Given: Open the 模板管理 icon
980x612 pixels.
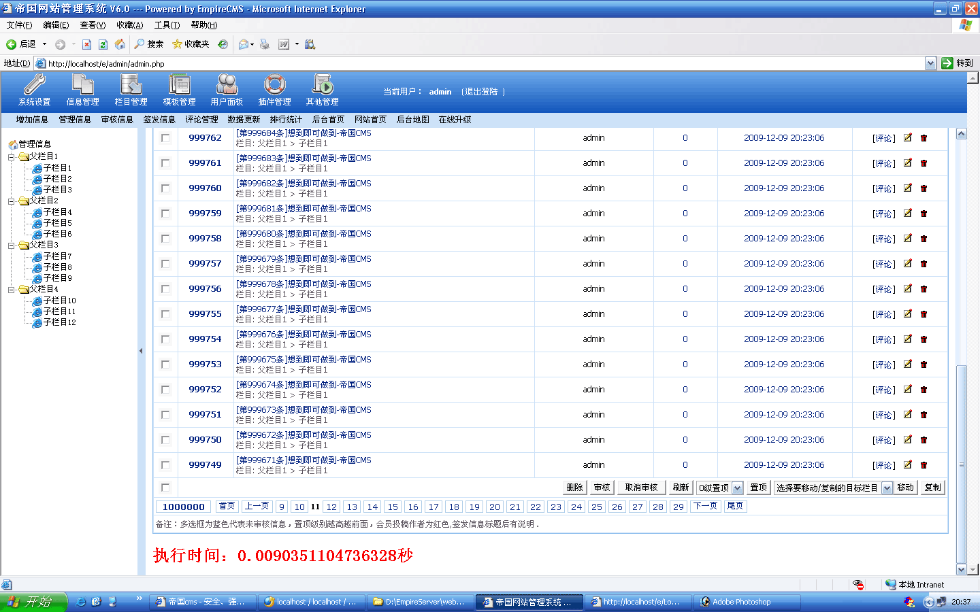Looking at the screenshot, I should point(179,85).
